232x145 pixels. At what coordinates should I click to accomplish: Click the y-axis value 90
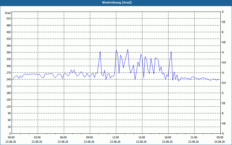[9, 113]
